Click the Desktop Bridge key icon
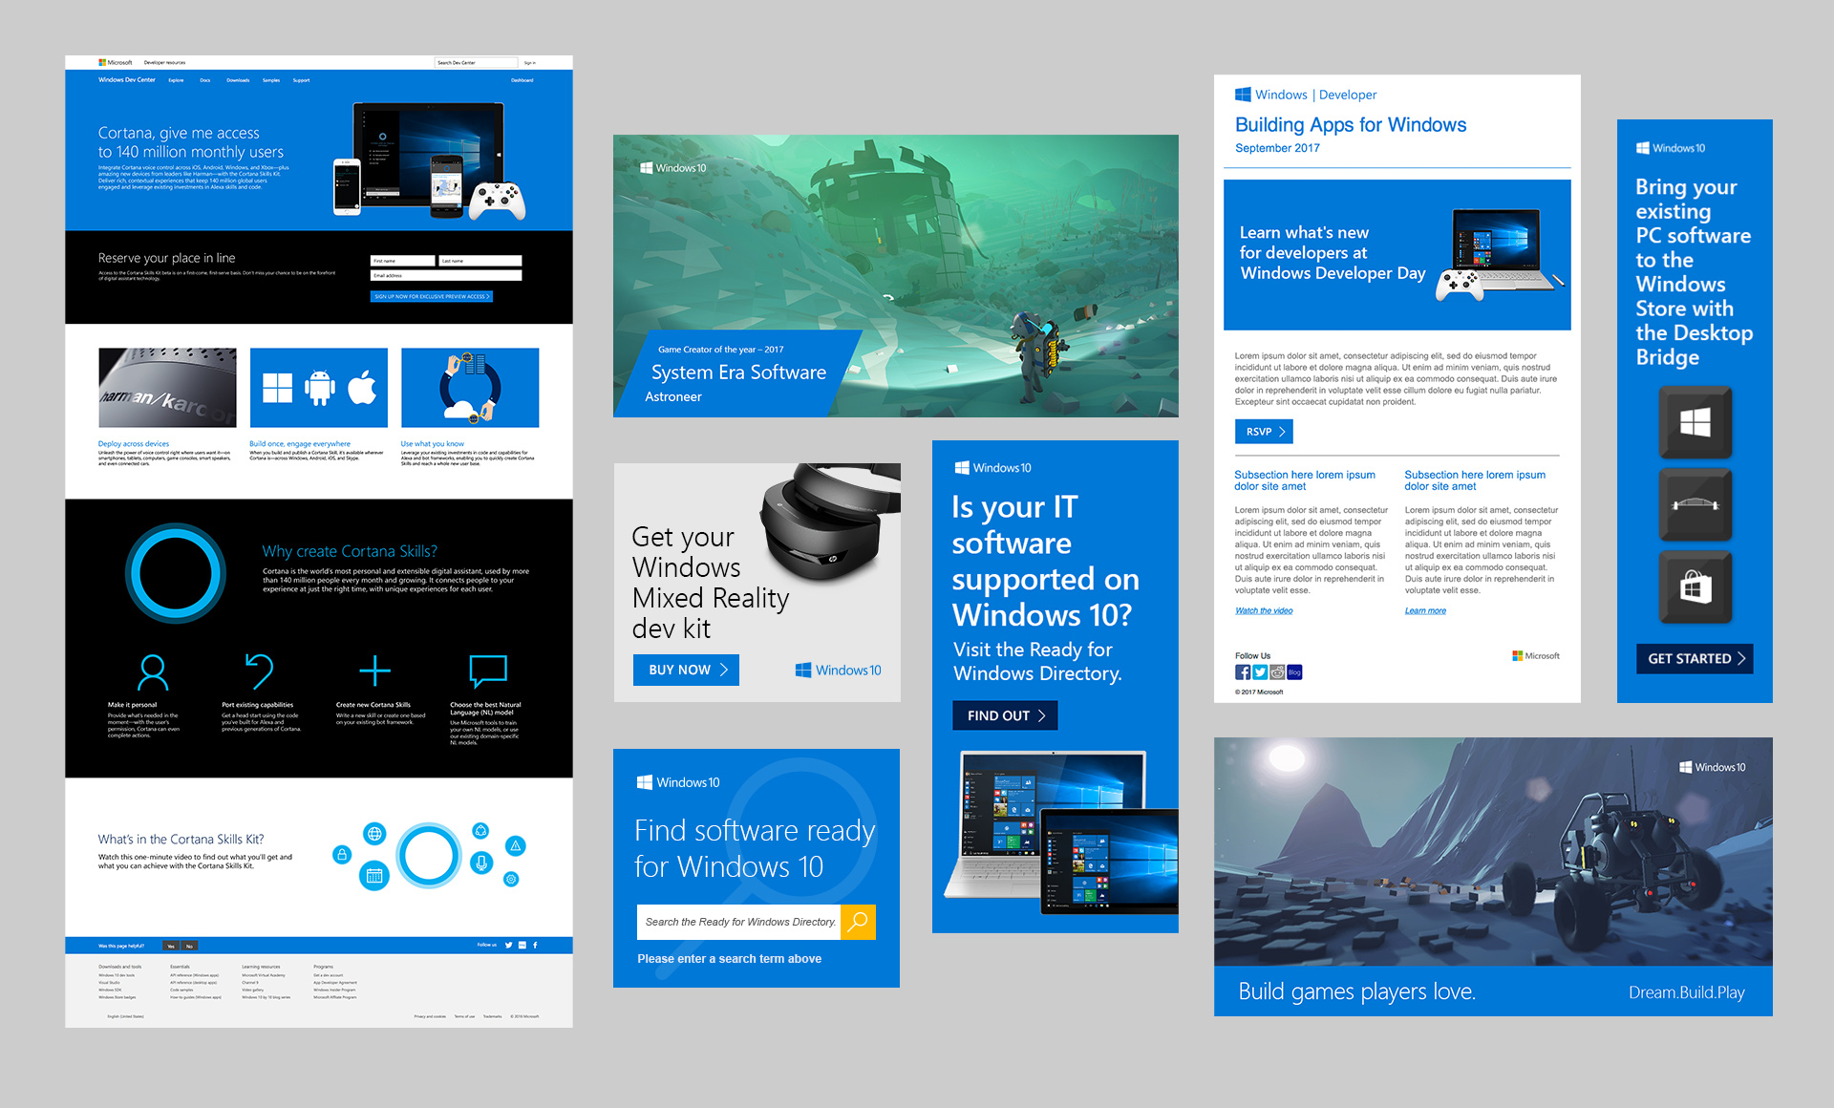The image size is (1834, 1108). click(x=1695, y=504)
